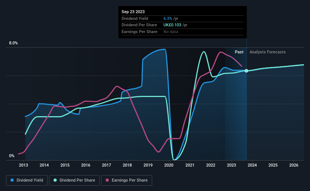Click the highlighted data point marker at Sep 2023

246,71
